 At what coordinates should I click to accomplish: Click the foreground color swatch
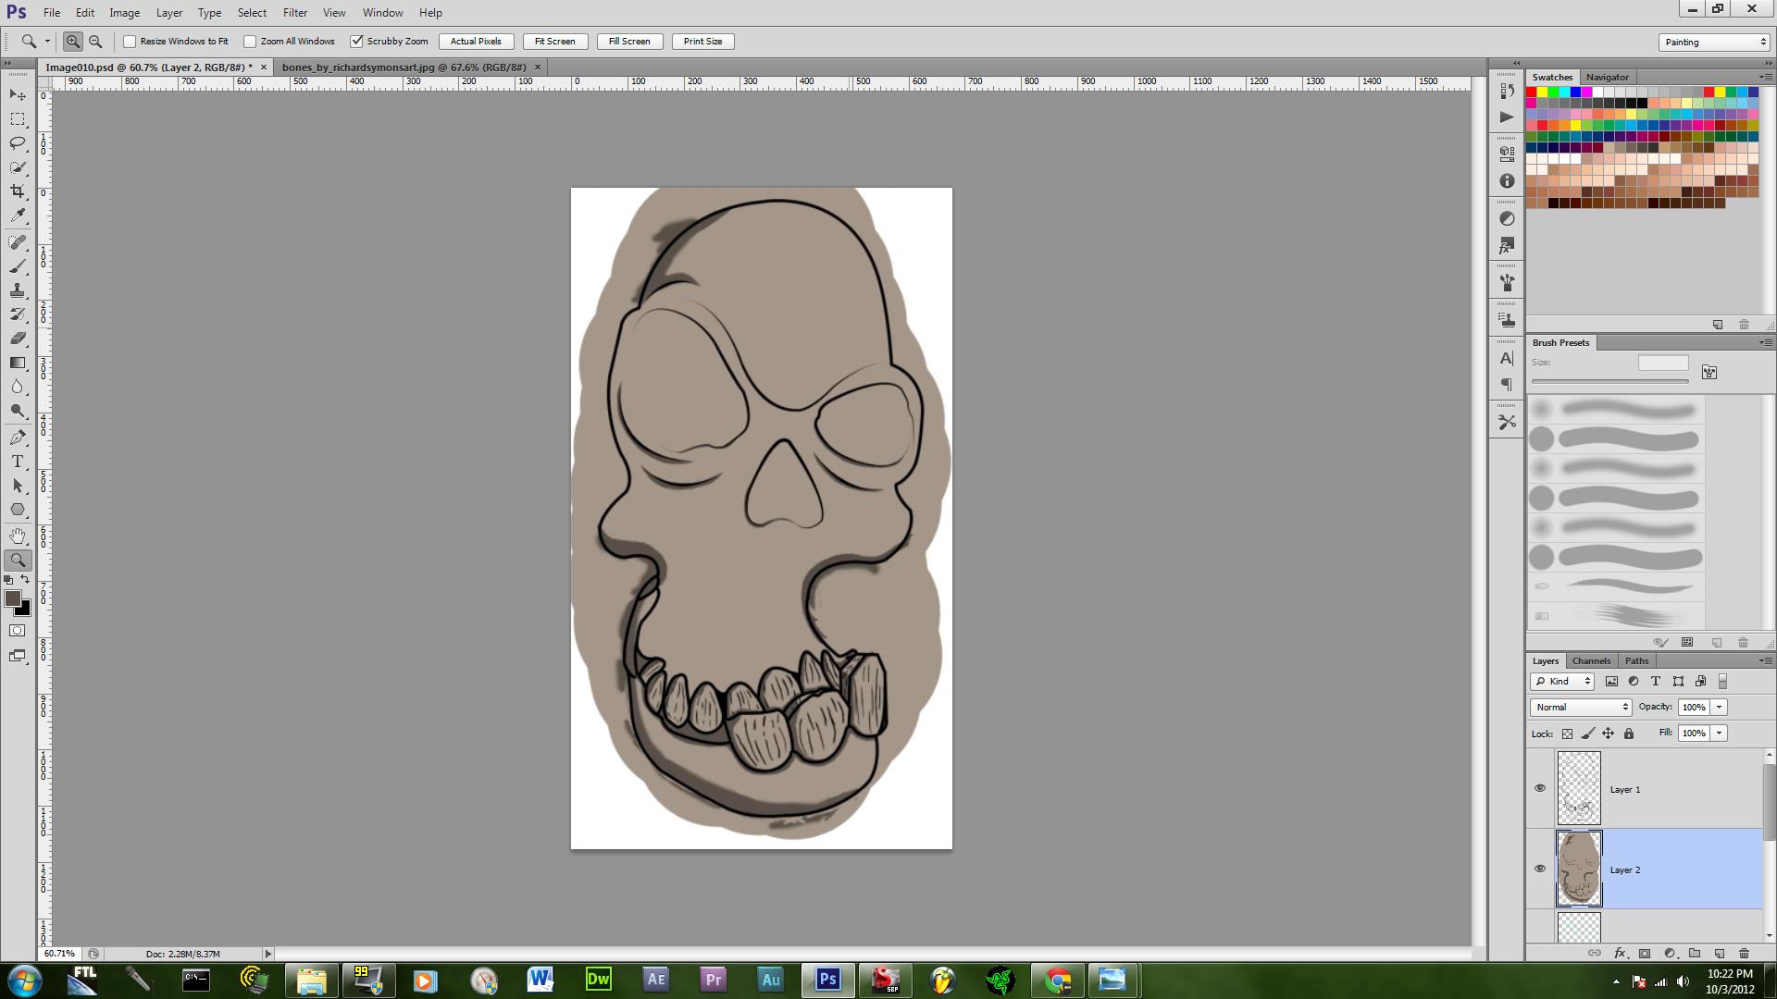[x=13, y=598]
